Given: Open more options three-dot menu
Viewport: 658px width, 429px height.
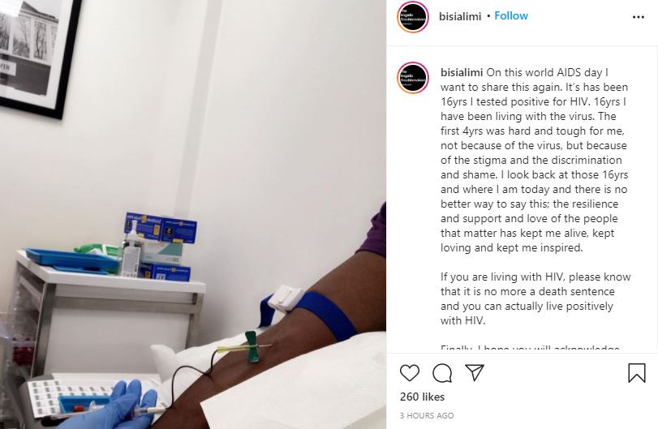Looking at the screenshot, I should point(639,17).
